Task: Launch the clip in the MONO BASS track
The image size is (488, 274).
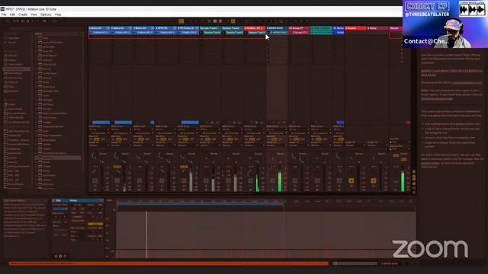Action: tap(268, 32)
